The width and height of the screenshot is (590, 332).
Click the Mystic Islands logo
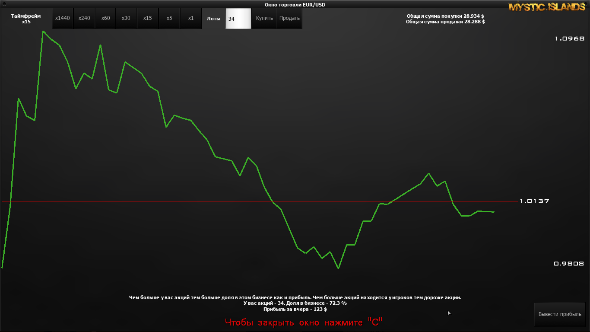click(548, 7)
